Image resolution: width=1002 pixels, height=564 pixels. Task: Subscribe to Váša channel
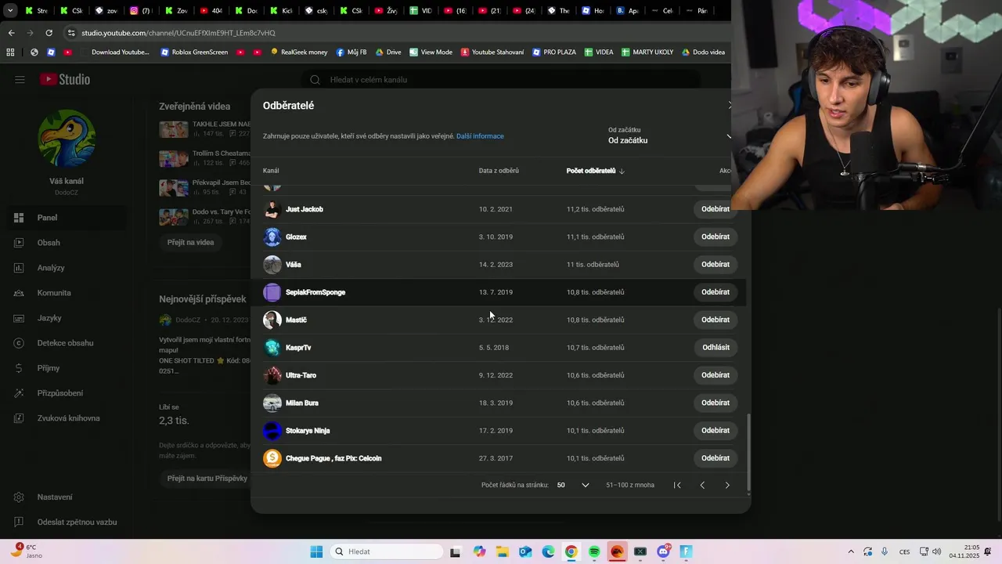(x=715, y=265)
